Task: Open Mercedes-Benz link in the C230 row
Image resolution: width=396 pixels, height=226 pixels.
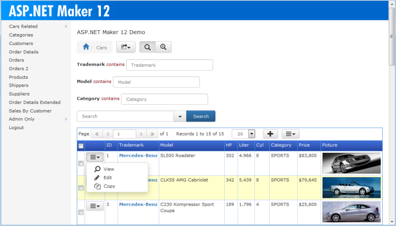Action: pos(138,204)
